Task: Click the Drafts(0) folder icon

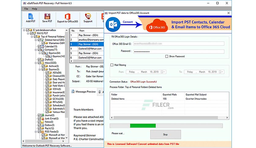Action: click(x=42, y=60)
